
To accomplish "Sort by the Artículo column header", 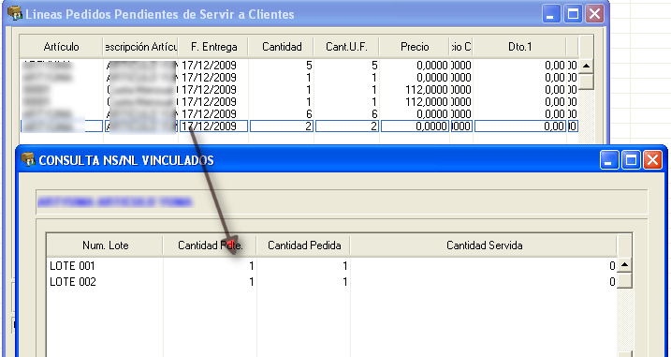I will 61,47.
